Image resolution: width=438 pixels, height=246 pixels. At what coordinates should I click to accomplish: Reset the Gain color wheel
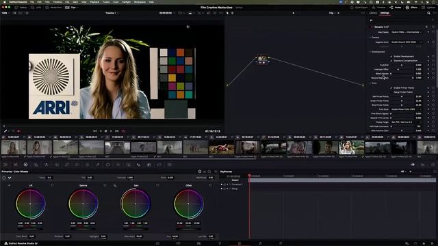tap(157, 185)
